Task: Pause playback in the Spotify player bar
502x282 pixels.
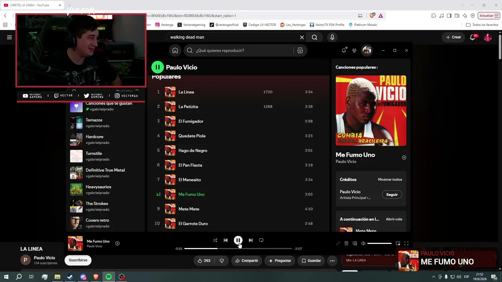Action: pyautogui.click(x=238, y=240)
